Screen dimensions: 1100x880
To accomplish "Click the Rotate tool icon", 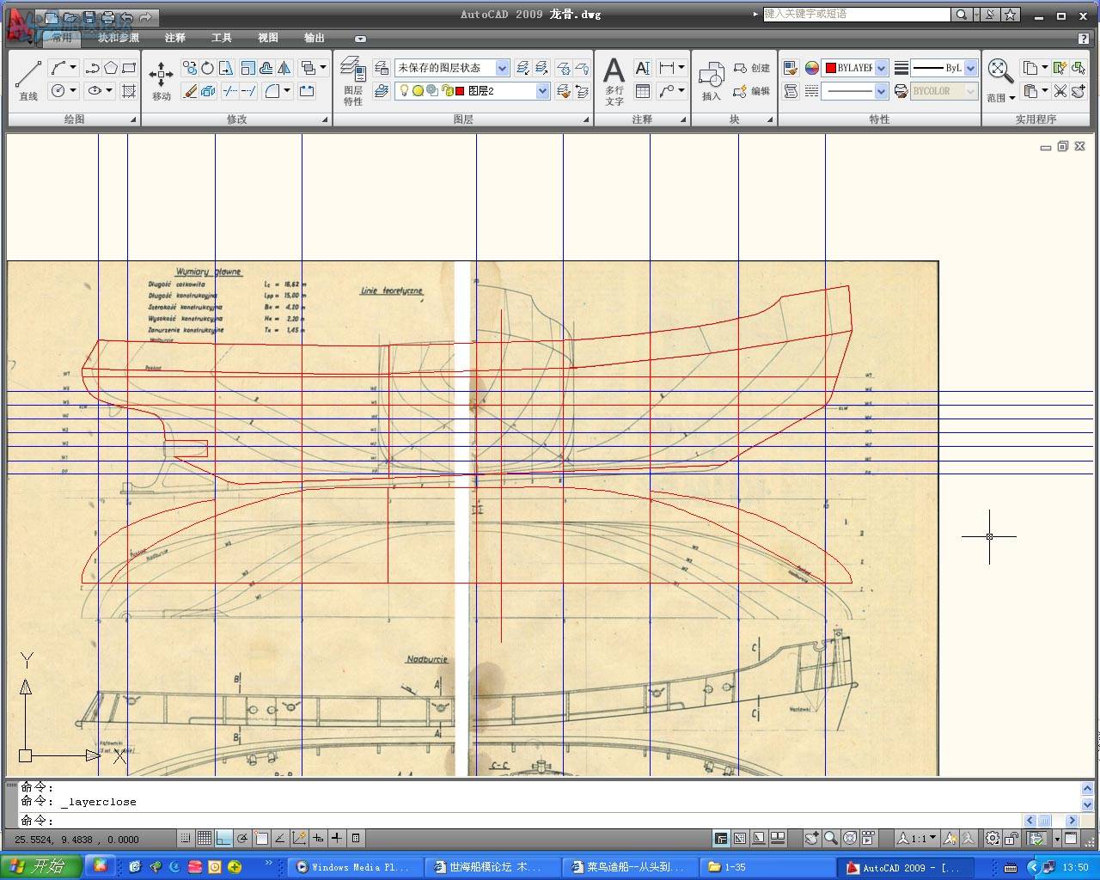I will point(207,68).
